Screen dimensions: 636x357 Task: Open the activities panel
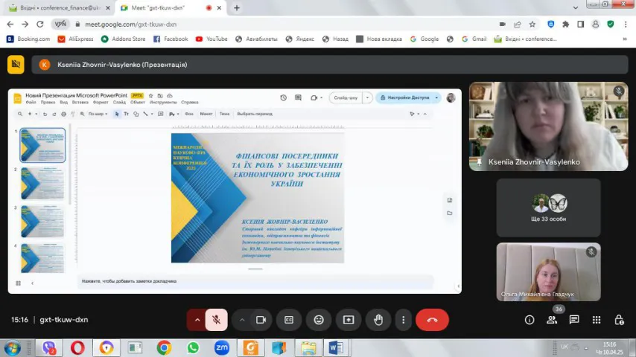click(x=597, y=320)
